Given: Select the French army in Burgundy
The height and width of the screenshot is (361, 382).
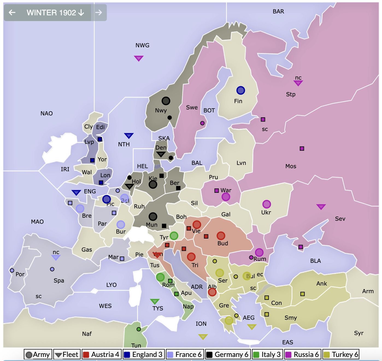Looking at the screenshot, I should (121, 225).
